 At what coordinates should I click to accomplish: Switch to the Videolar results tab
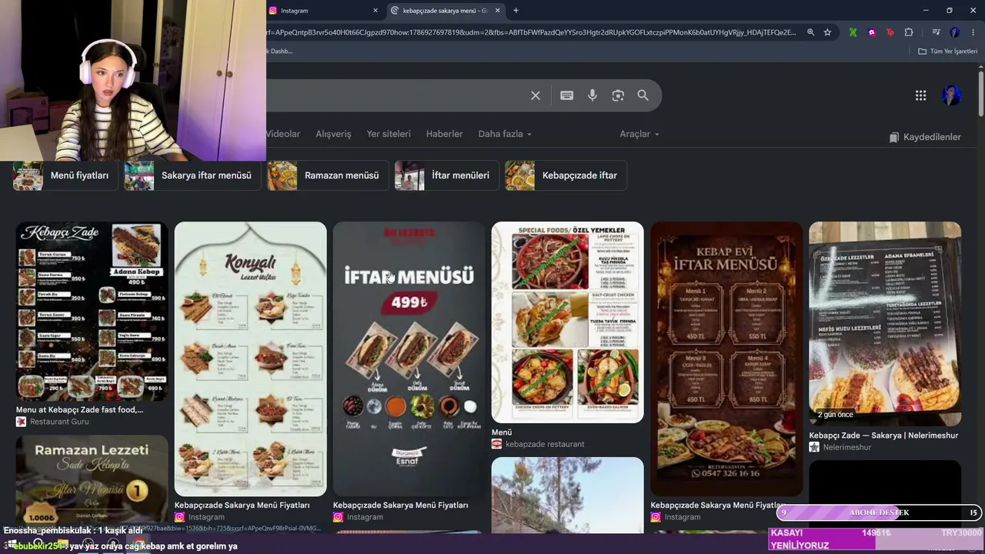tap(283, 134)
